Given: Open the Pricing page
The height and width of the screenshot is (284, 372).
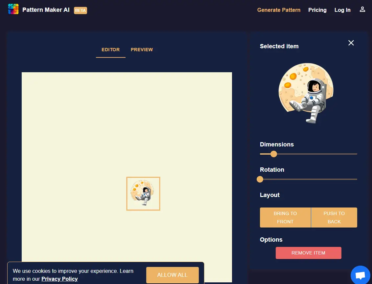Looking at the screenshot, I should pyautogui.click(x=317, y=10).
